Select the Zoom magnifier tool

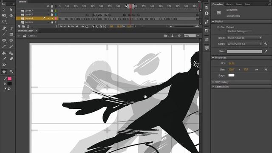(11, 71)
